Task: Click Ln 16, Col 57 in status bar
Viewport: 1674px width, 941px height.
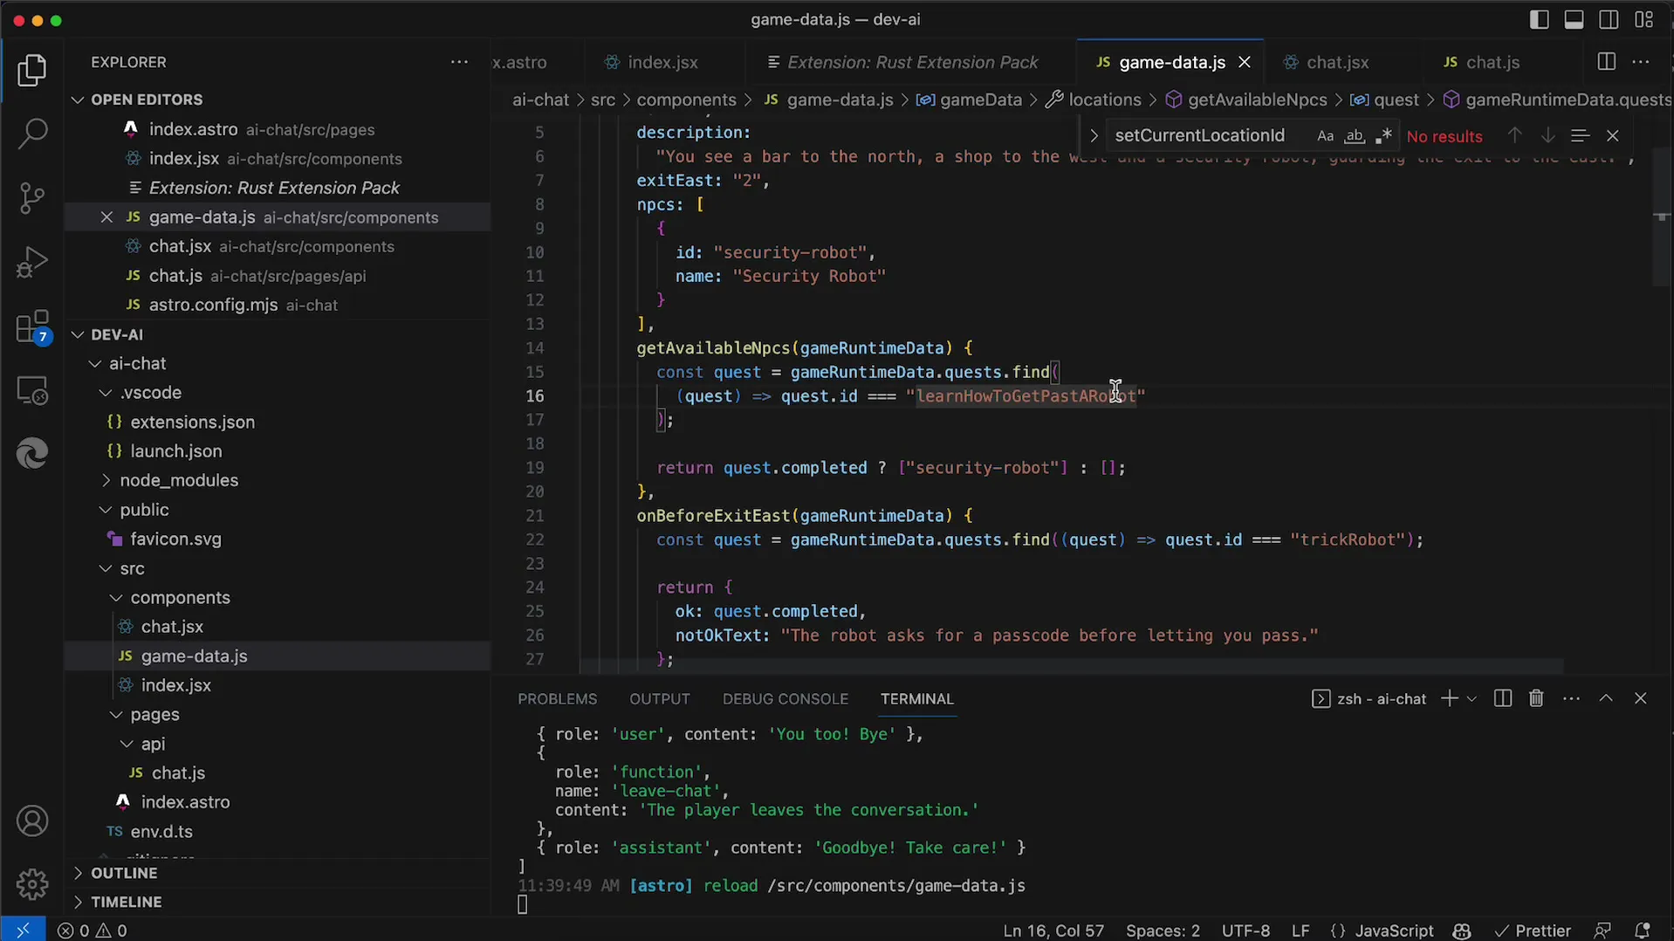Action: pyautogui.click(x=1053, y=931)
